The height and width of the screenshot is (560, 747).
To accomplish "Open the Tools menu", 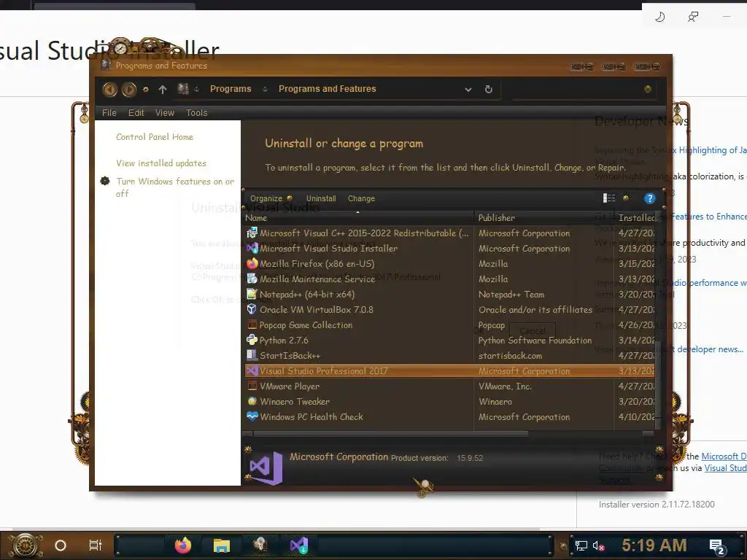I will (x=196, y=113).
